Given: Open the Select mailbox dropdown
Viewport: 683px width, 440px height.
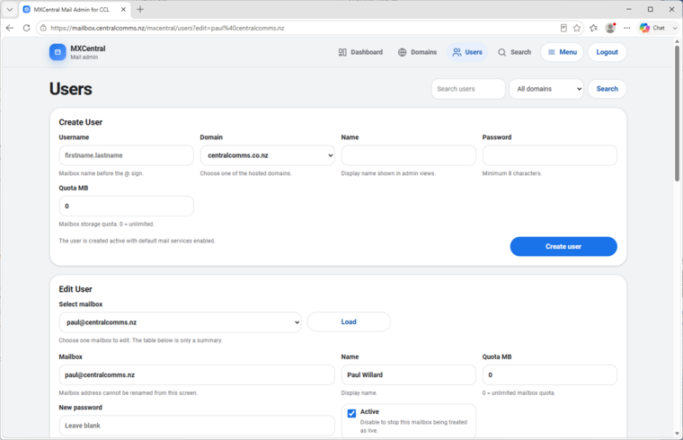Looking at the screenshot, I should (180, 322).
